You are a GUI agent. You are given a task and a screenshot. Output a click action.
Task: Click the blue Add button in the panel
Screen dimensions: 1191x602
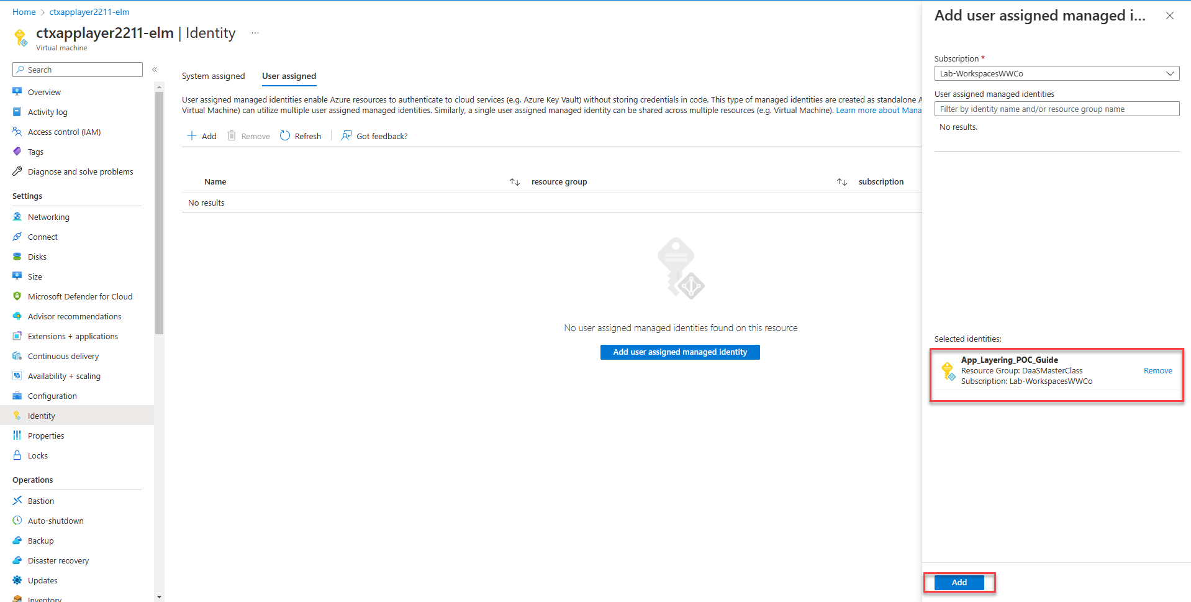(959, 583)
